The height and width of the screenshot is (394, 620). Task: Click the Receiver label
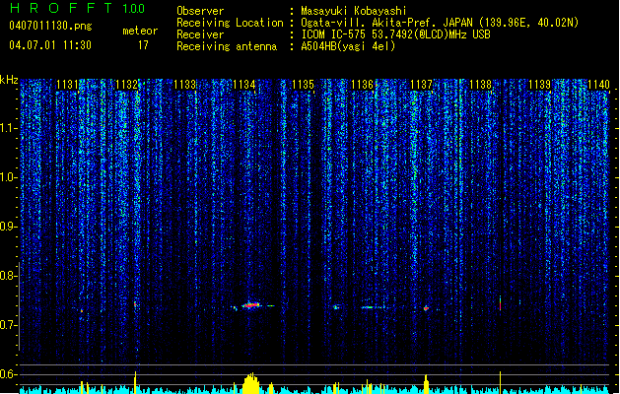[x=200, y=34]
